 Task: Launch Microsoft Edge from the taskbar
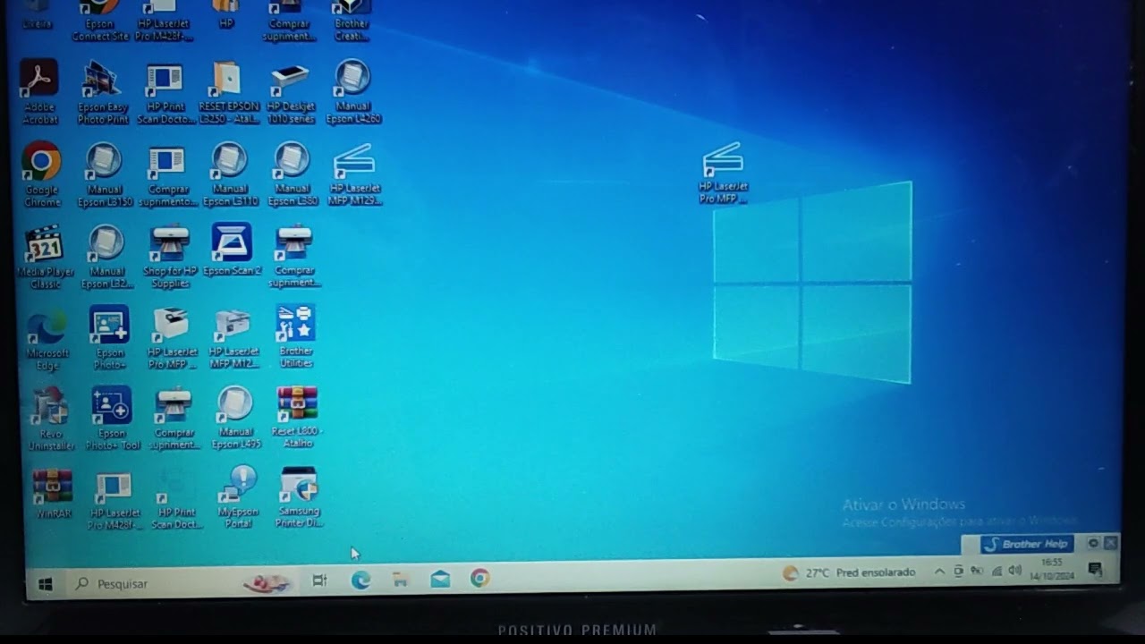360,580
